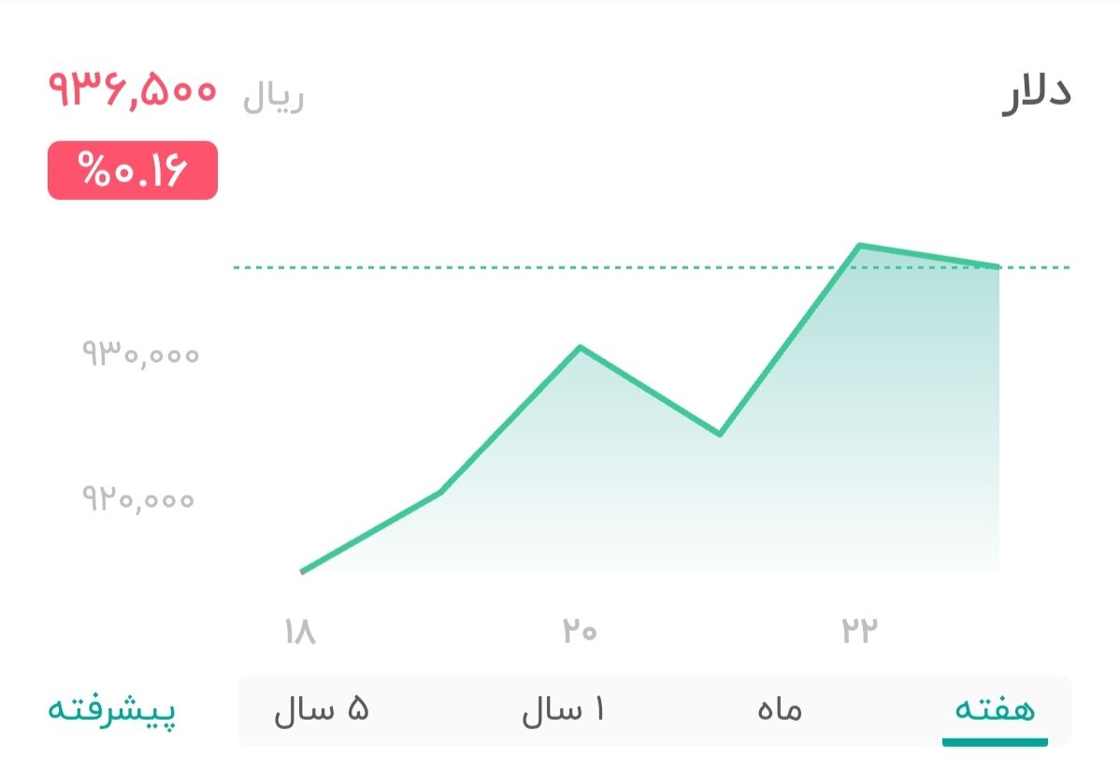This screenshot has width=1120, height=774.
Task: Click the latest data point at the chart's right end
Action: coord(998,266)
